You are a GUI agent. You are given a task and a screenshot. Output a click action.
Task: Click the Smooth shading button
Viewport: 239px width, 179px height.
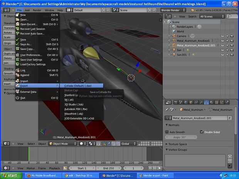pos(8,73)
